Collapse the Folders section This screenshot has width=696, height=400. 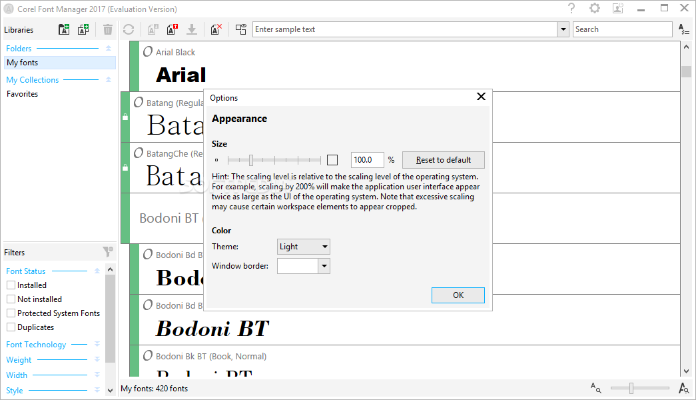(x=109, y=48)
